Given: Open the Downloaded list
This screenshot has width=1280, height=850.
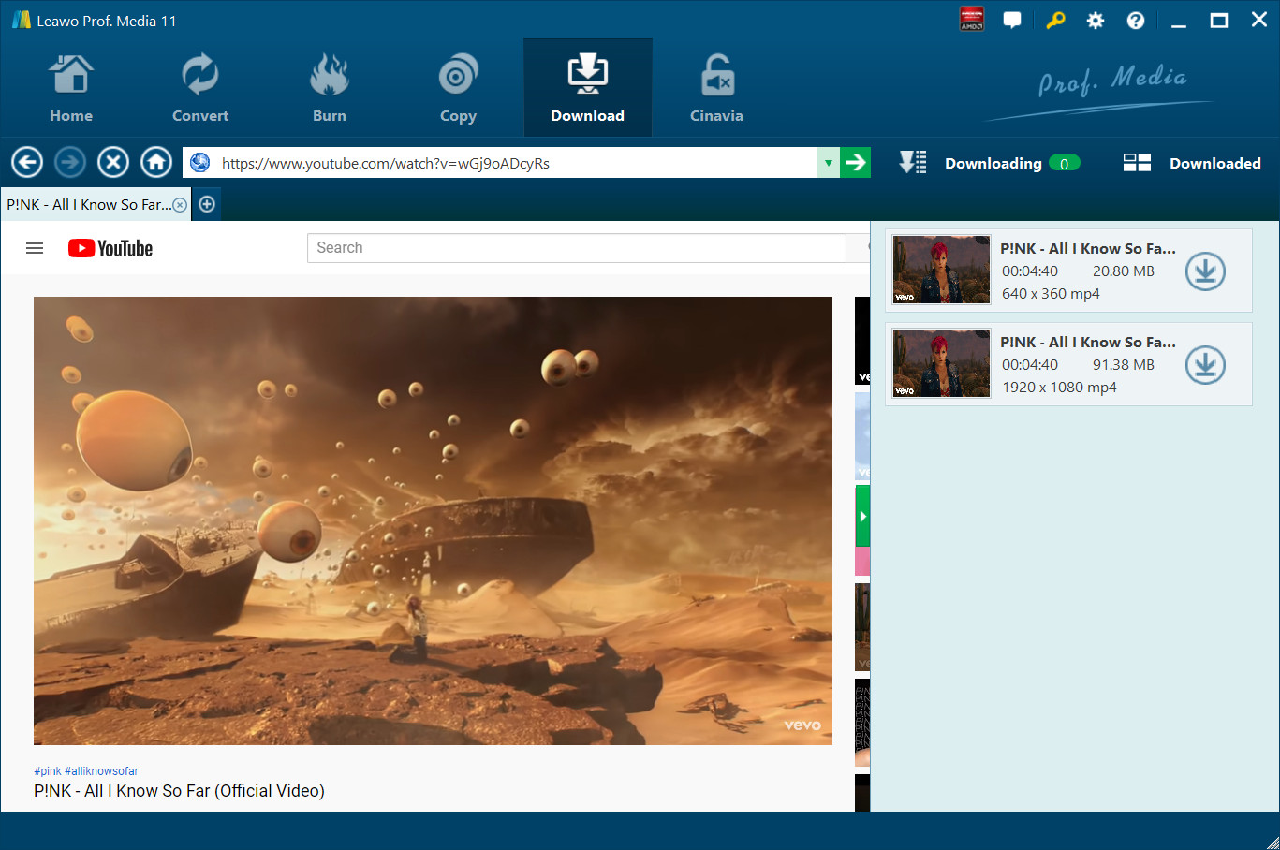Looking at the screenshot, I should (1214, 163).
